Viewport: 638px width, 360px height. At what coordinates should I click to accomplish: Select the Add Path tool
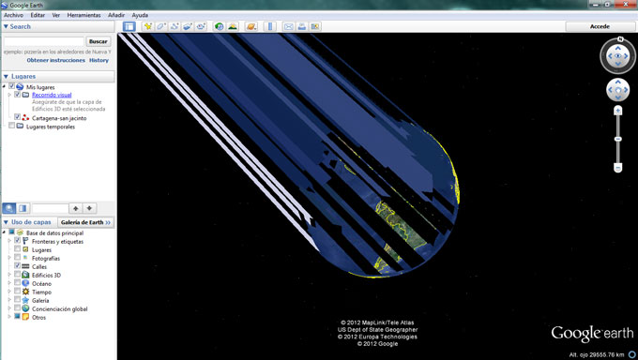coord(175,26)
